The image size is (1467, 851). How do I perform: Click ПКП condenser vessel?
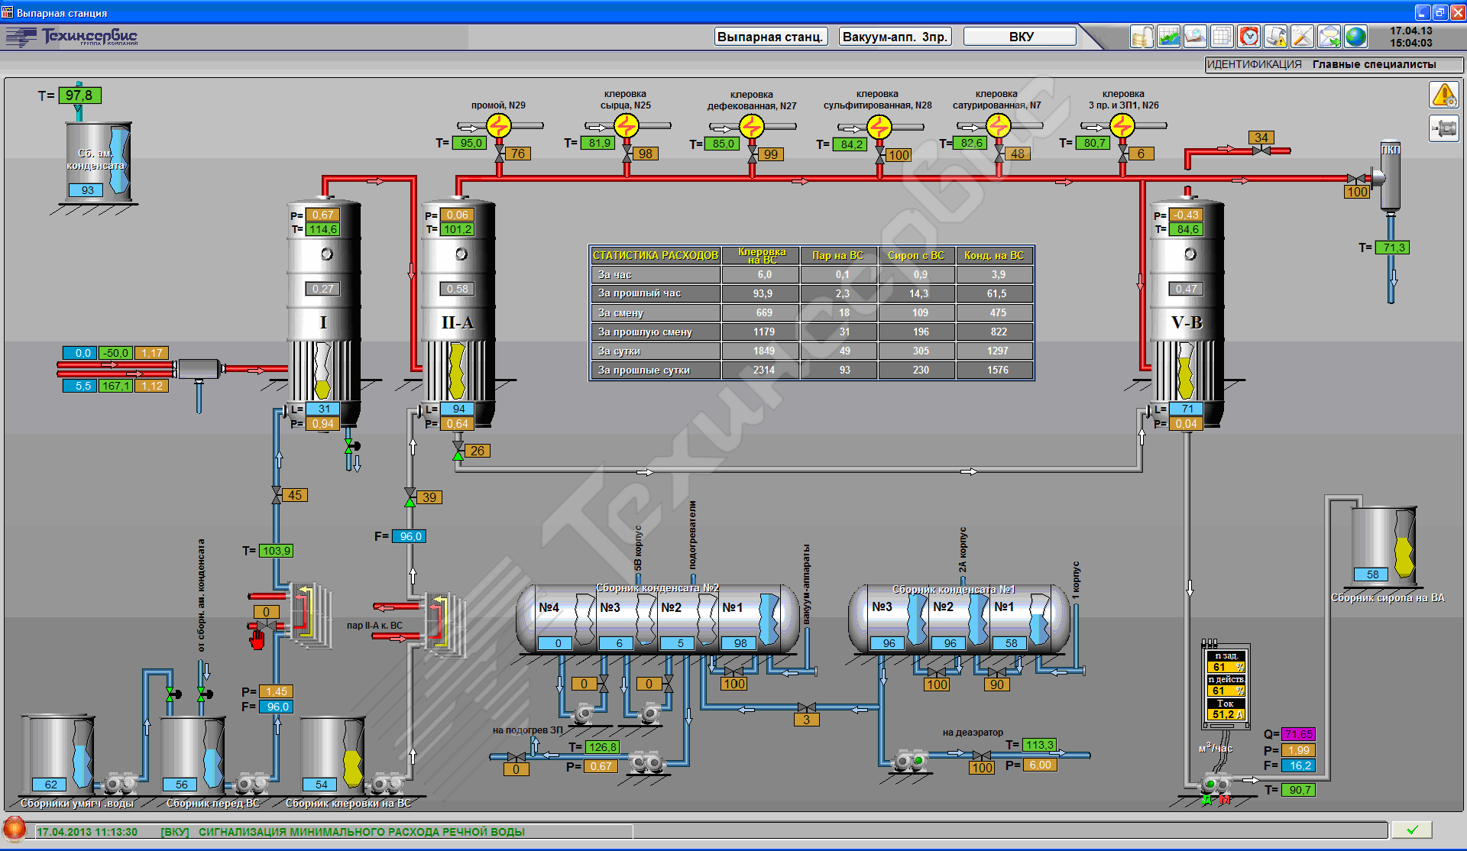coord(1390,176)
